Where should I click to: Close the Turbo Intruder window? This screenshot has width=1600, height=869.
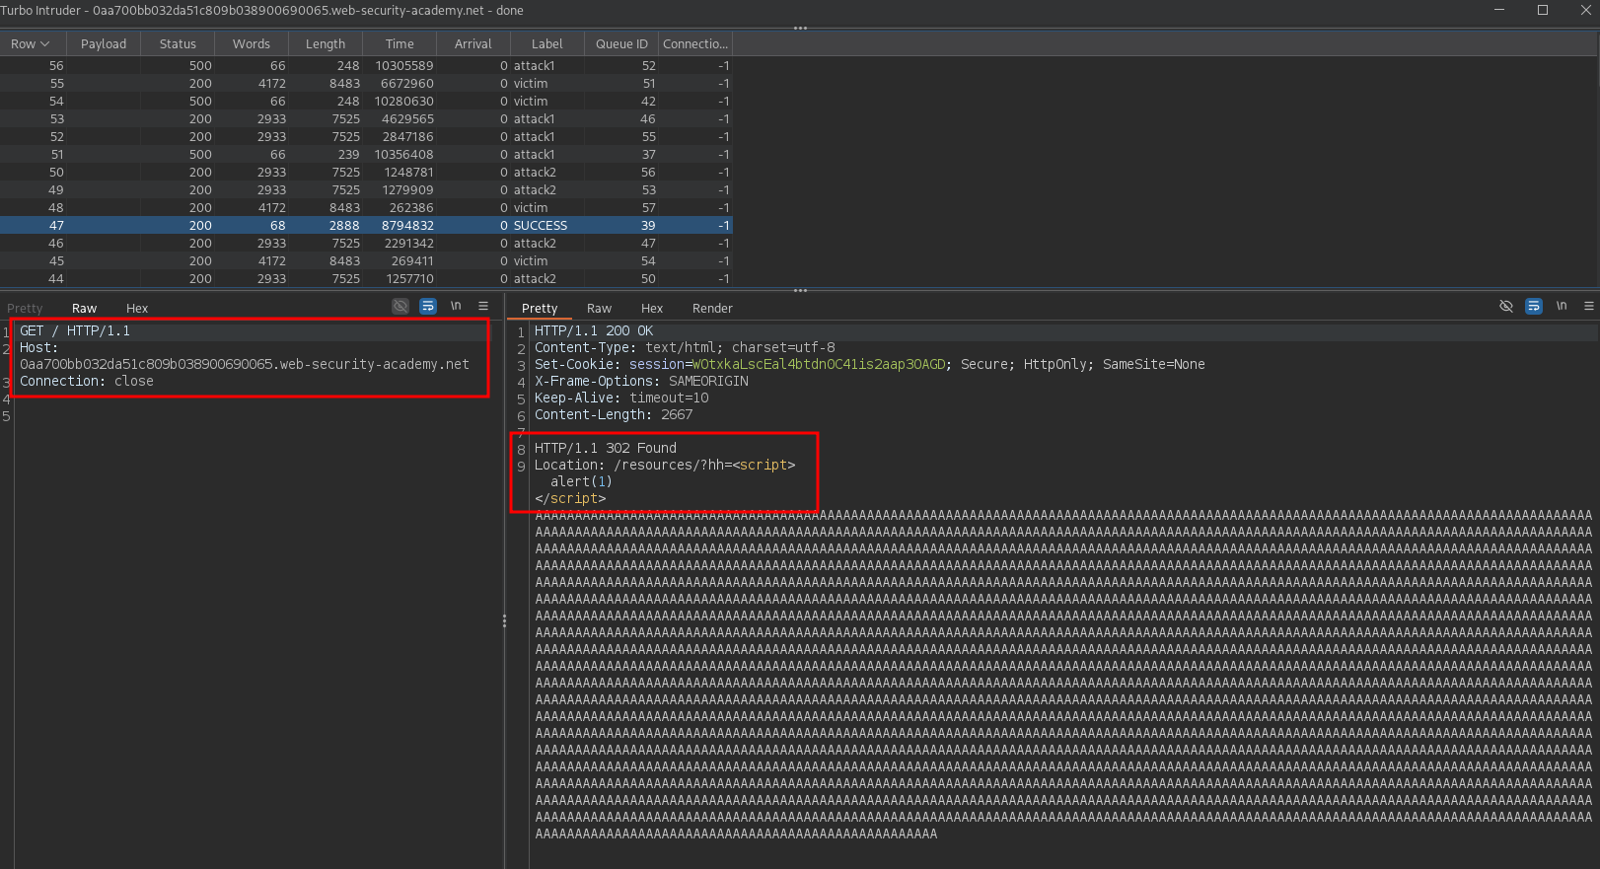[x=1586, y=10]
